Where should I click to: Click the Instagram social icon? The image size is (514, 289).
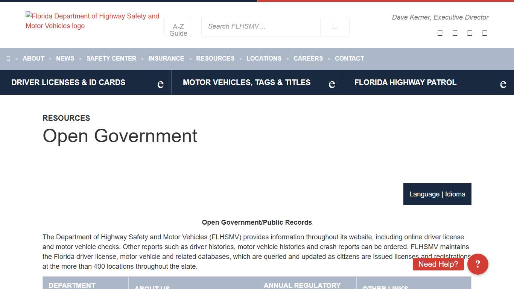(470, 33)
